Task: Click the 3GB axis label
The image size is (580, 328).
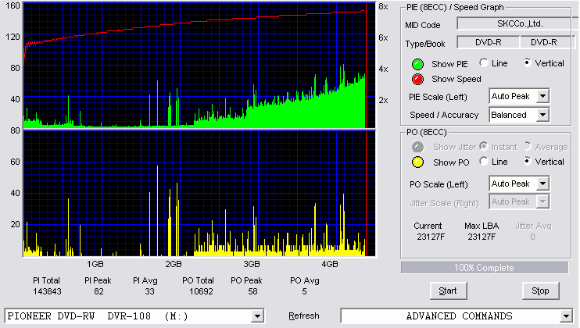Action: click(x=252, y=264)
